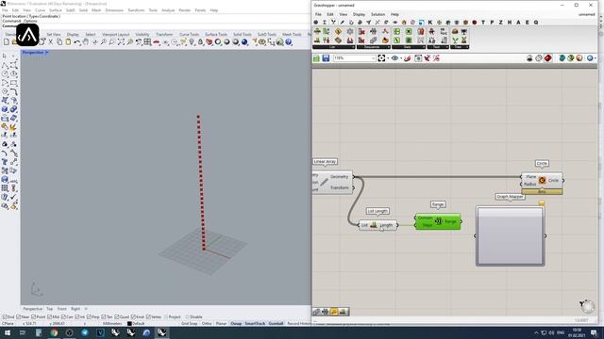Open the Display menu in Grasshopper
604x339 pixels.
[359, 14]
